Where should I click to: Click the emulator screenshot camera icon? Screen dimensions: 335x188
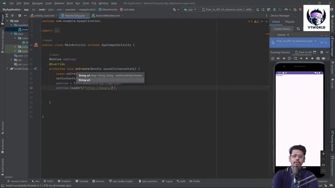pyautogui.click(x=318, y=58)
